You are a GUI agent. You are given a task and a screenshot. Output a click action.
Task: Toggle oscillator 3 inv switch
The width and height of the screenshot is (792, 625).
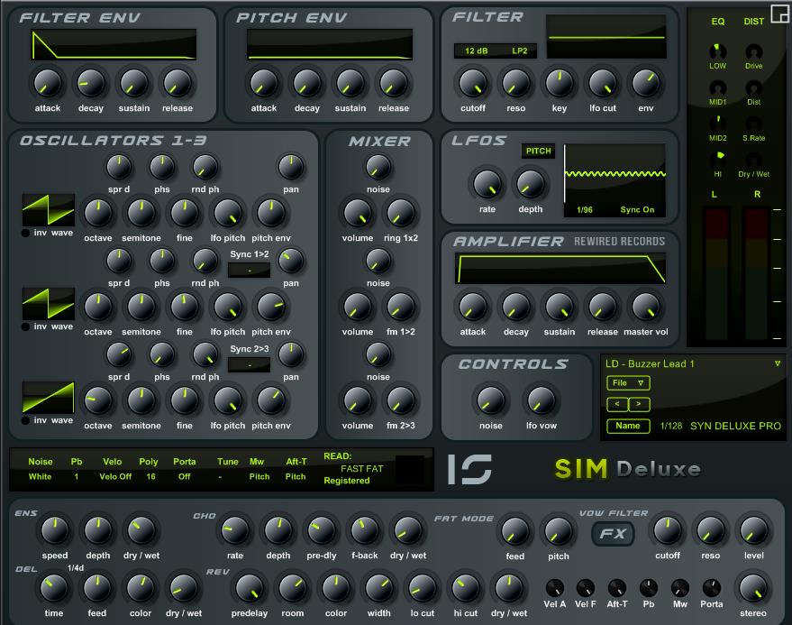click(x=25, y=420)
